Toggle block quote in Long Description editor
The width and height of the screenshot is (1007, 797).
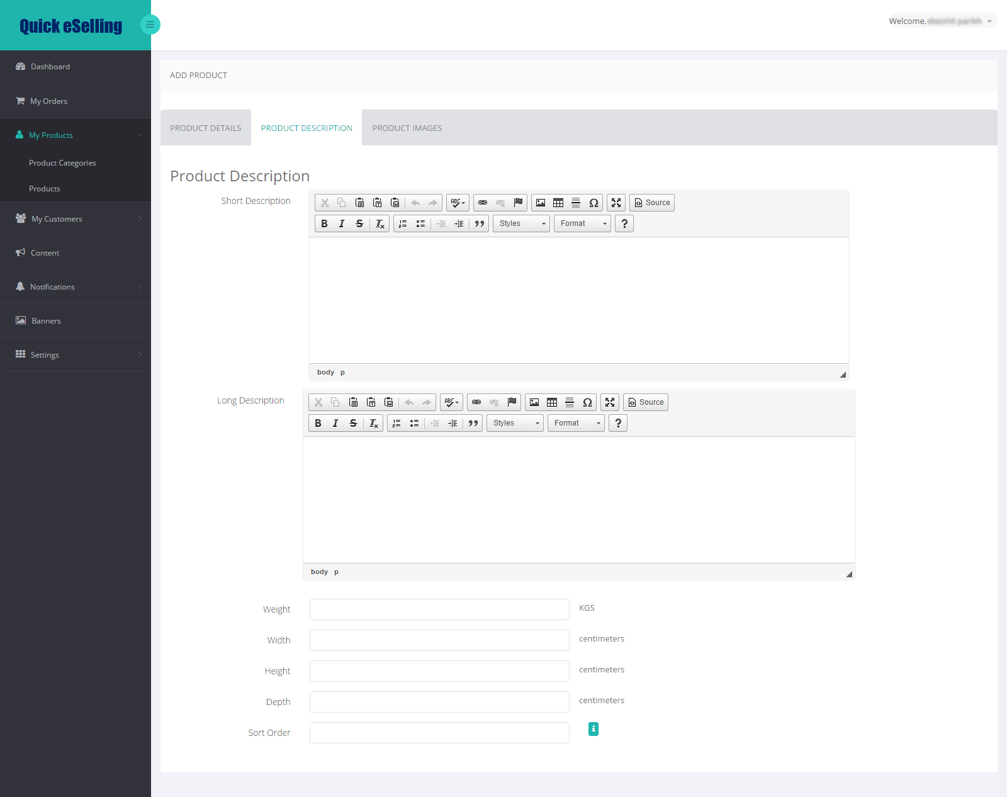point(473,423)
